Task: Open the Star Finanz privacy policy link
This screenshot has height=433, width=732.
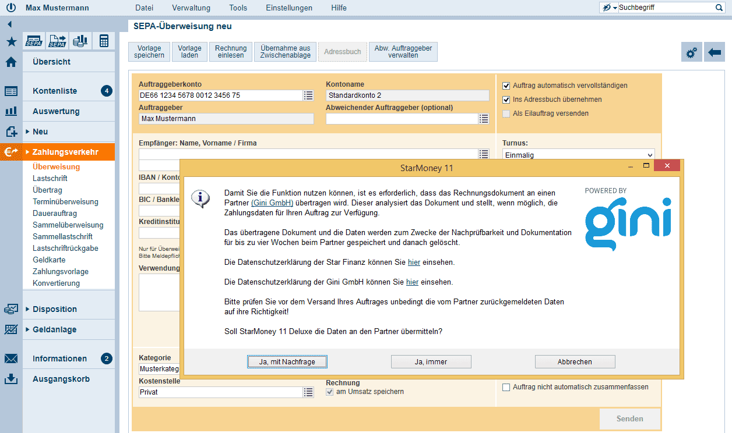Action: click(x=414, y=262)
